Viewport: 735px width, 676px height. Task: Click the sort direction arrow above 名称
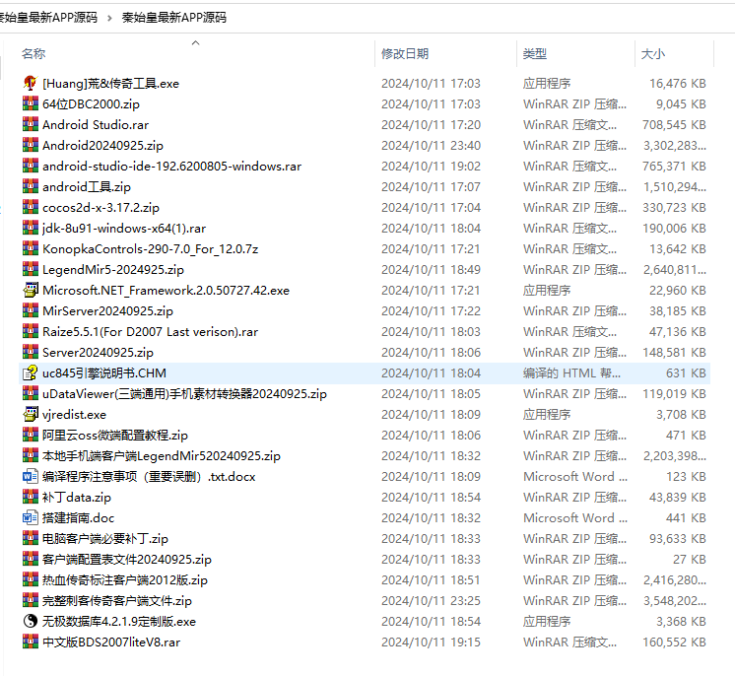pos(195,42)
